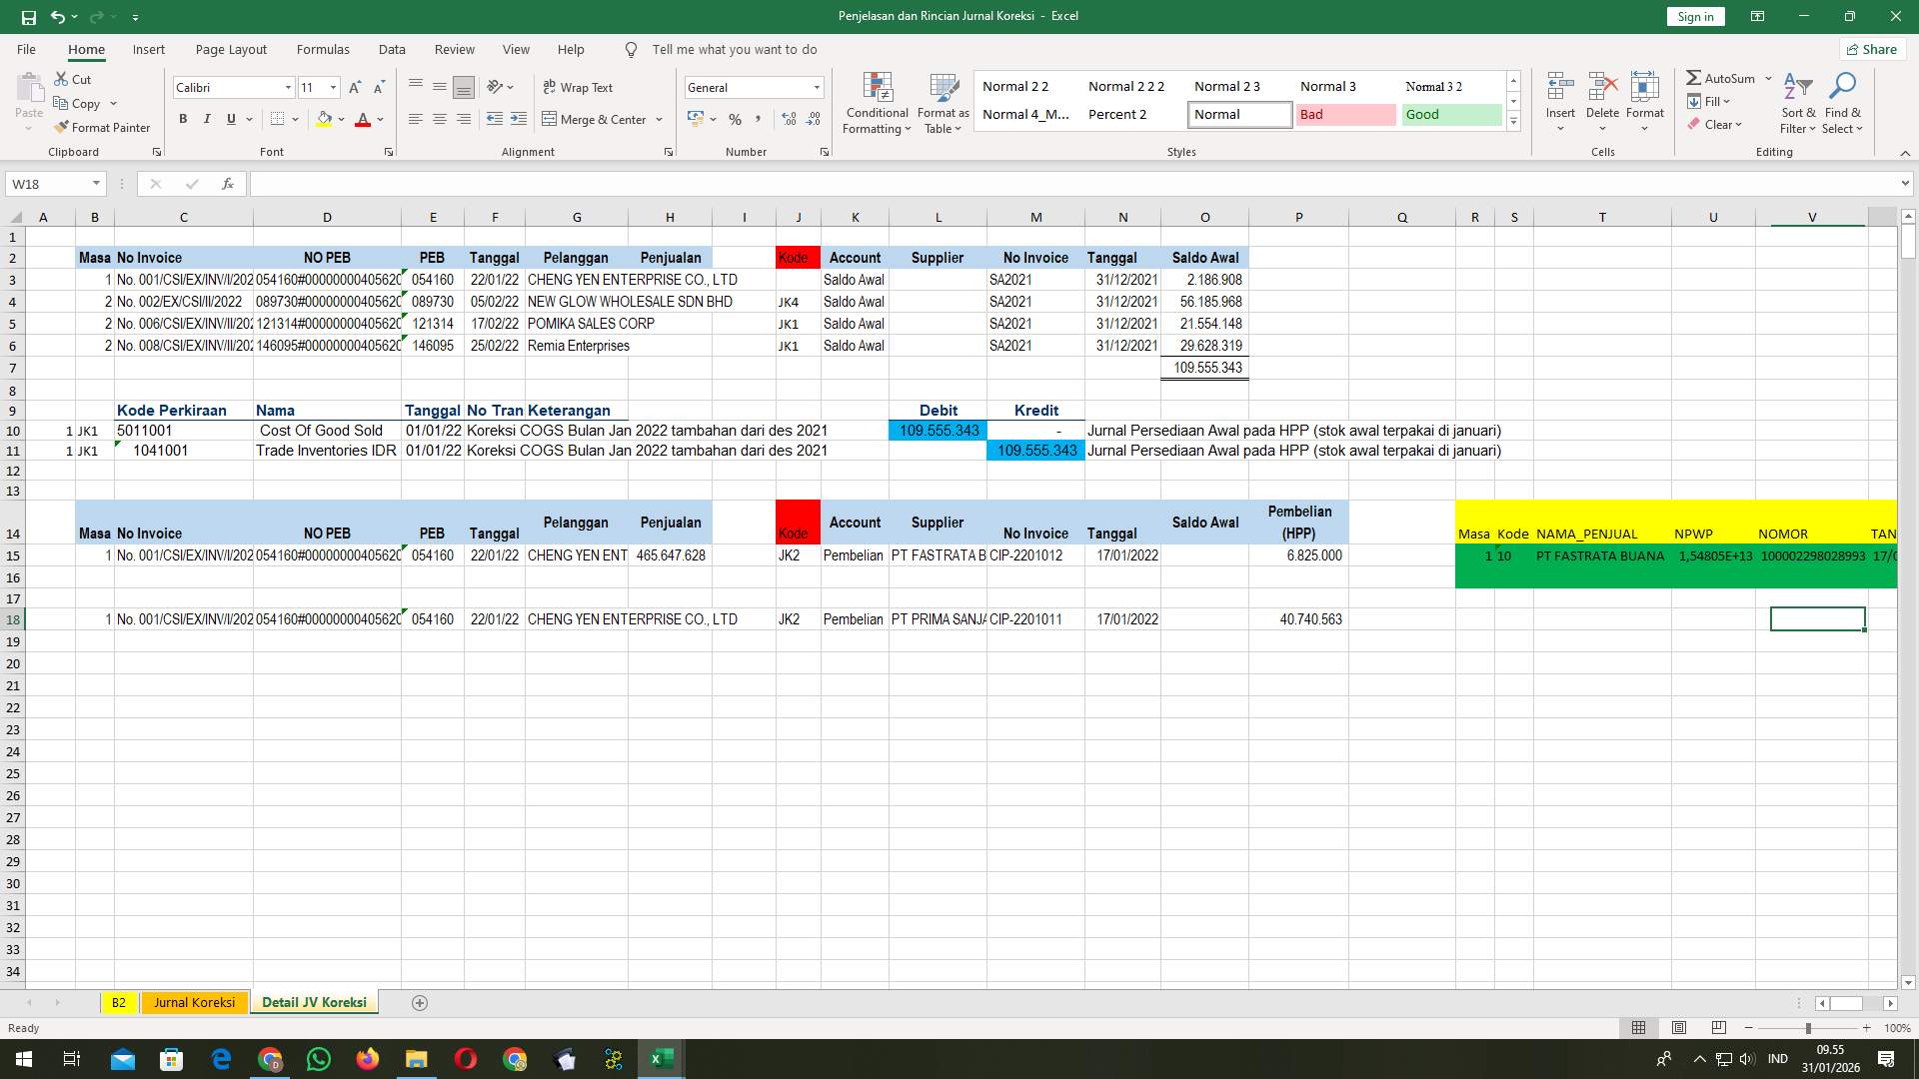Image resolution: width=1919 pixels, height=1079 pixels.
Task: Expand the Number Format dropdown showing General
Action: click(818, 87)
